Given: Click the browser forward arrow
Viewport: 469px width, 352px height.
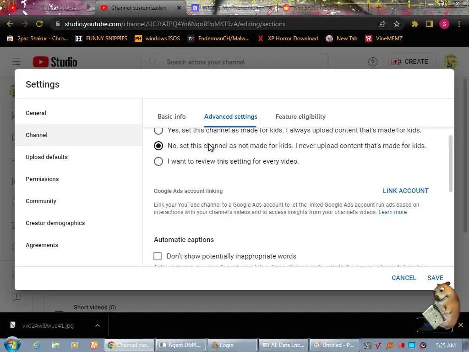Looking at the screenshot, I should [25, 24].
